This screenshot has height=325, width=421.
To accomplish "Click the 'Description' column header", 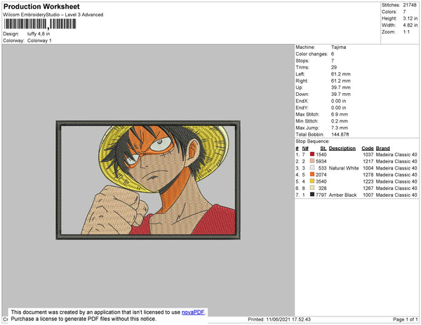I will tap(342, 148).
